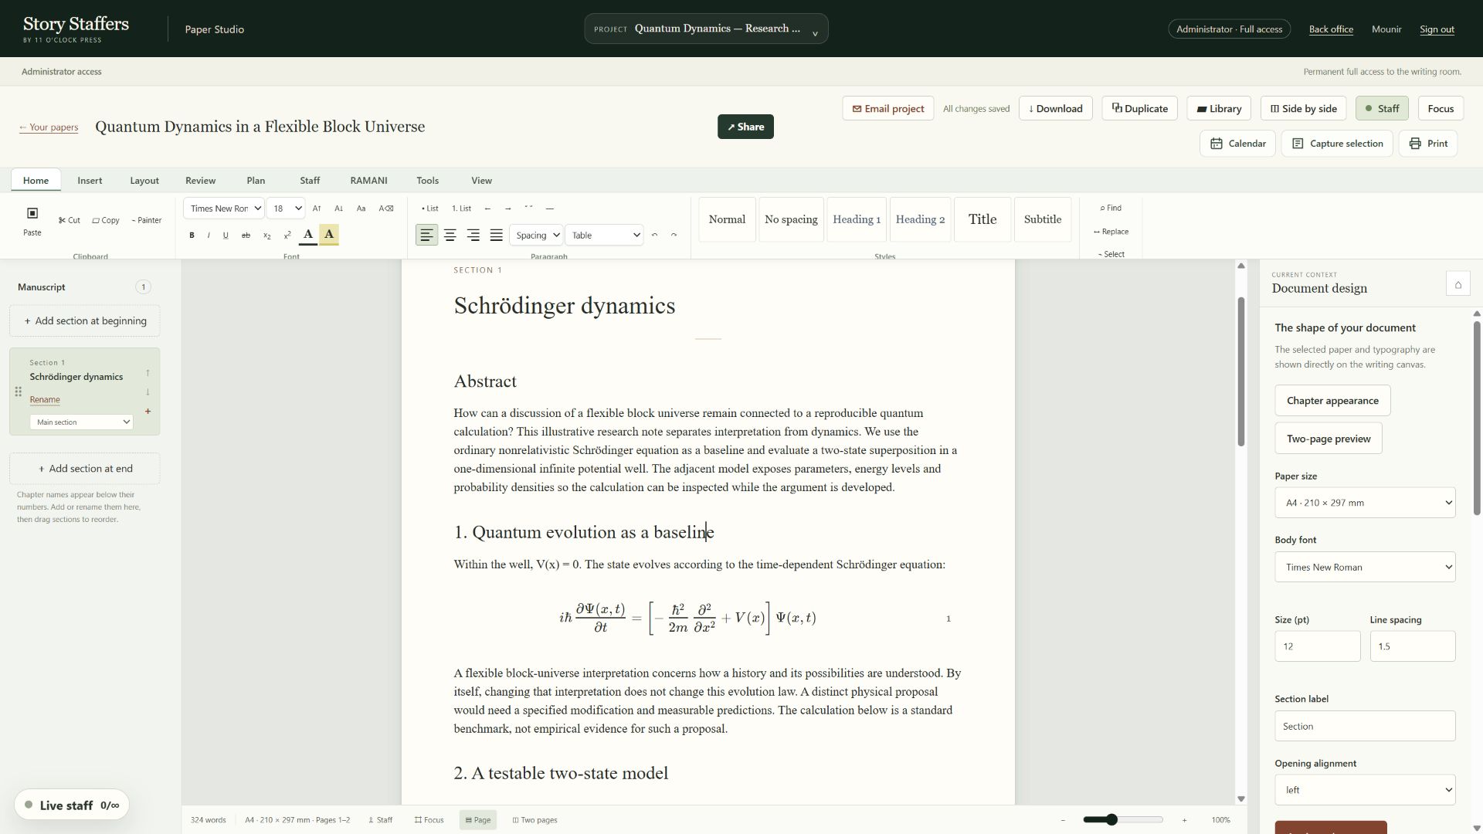Move Section 1 down with arrow
The height and width of the screenshot is (834, 1483).
coord(148,392)
